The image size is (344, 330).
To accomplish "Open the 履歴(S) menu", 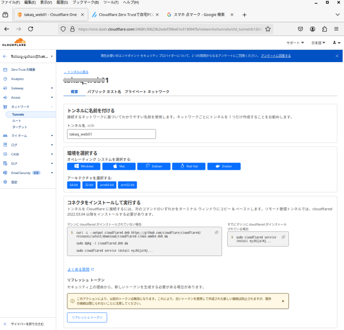I will point(62,2).
